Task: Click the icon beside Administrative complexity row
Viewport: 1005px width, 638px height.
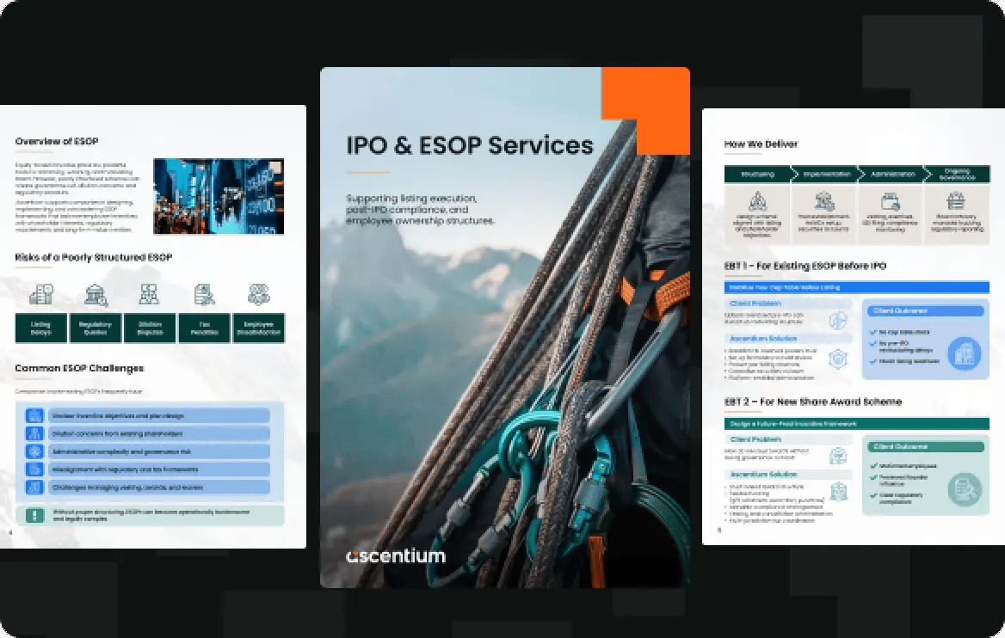Action: (x=34, y=451)
